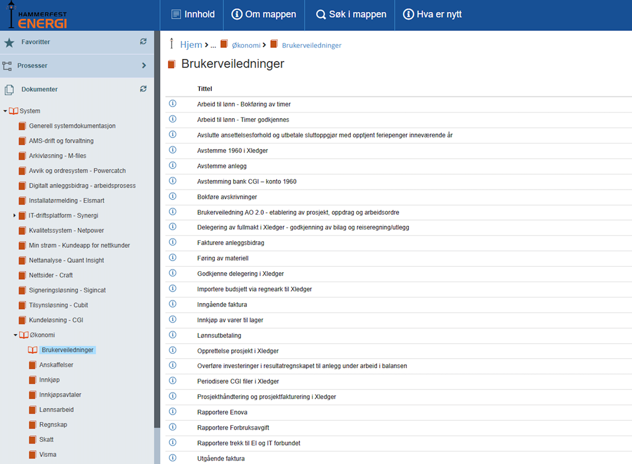Click info icon for Føring av materiell
This screenshot has width=632, height=464.
pyautogui.click(x=172, y=258)
